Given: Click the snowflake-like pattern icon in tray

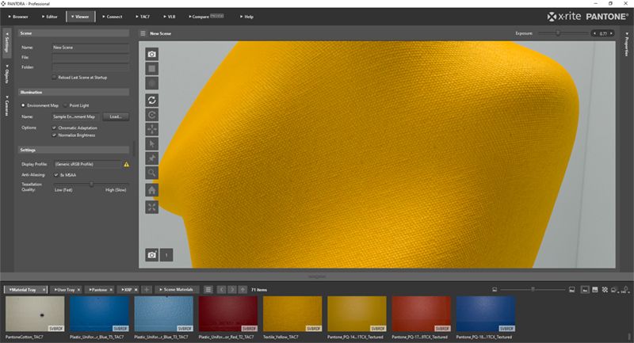Looking at the screenshot, I should click(x=605, y=290).
